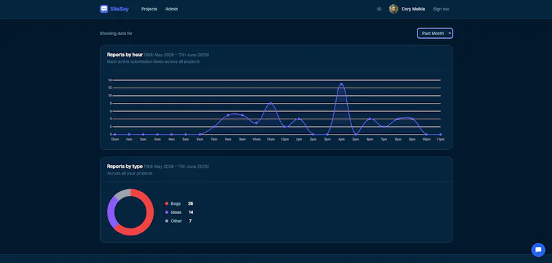Click the 8am data point on chart
Image resolution: width=552 pixels, height=263 pixels.
(x=228, y=115)
